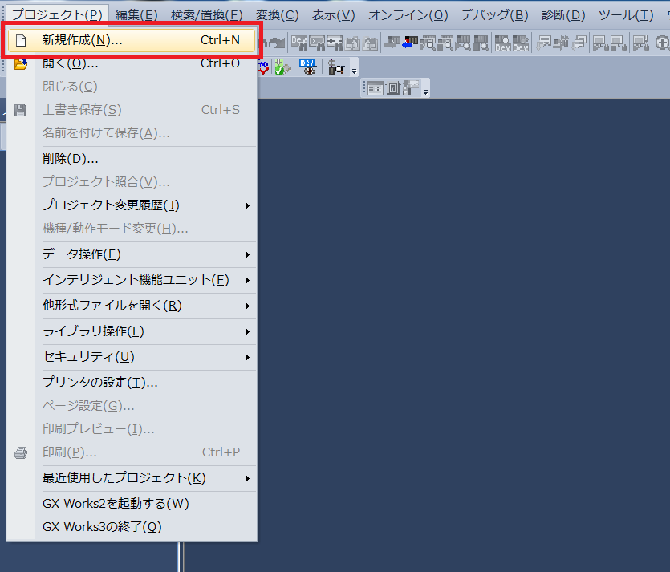Open a project via 開く(O)
Screen dimensions: 670x572
click(132, 63)
